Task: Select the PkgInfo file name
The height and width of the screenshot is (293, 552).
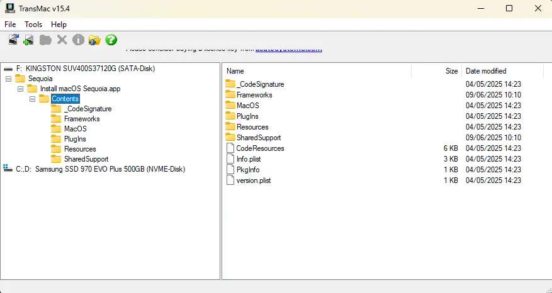Action: 248,170
